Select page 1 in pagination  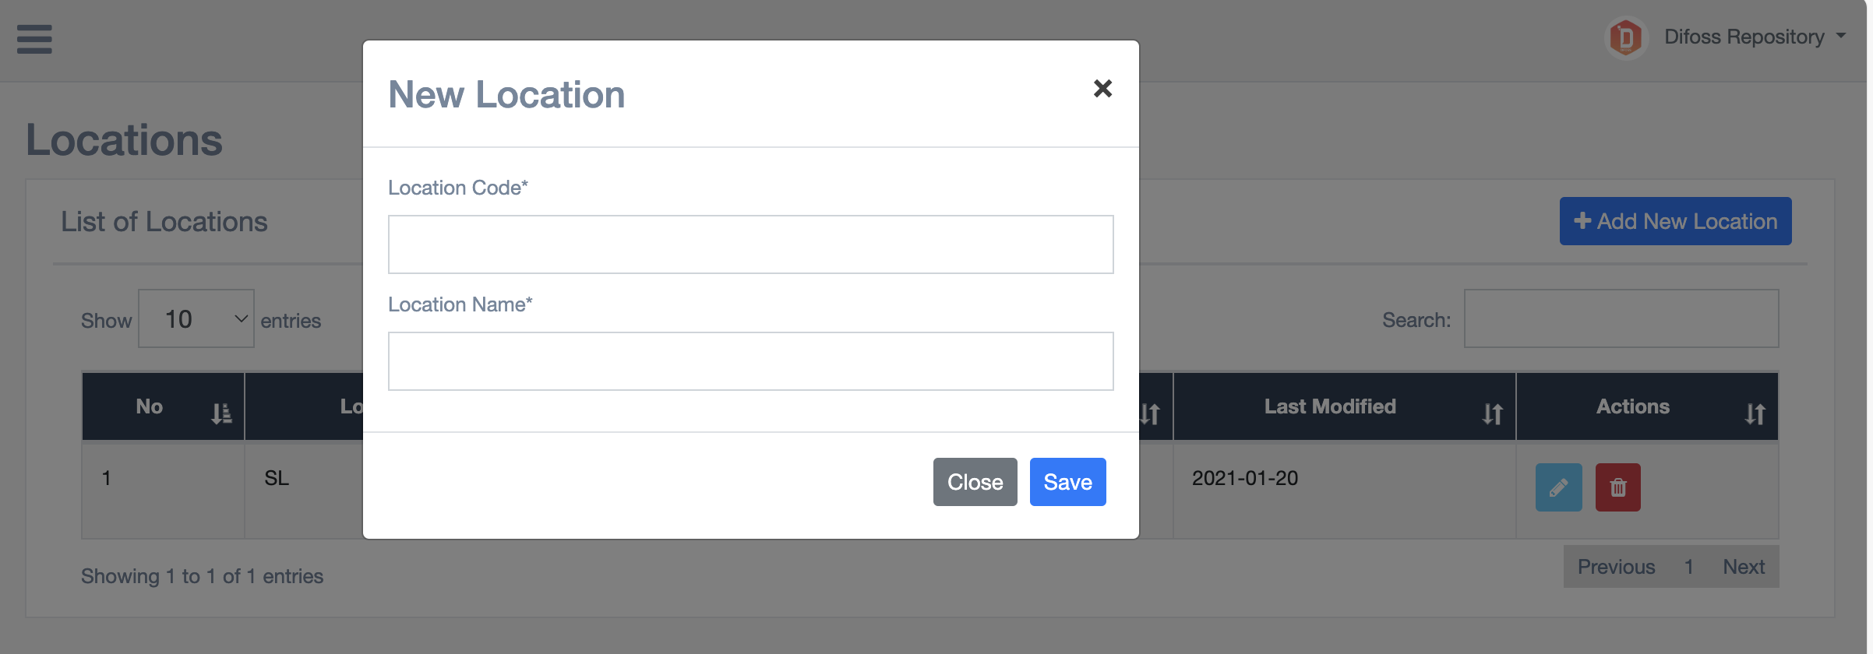(x=1688, y=567)
